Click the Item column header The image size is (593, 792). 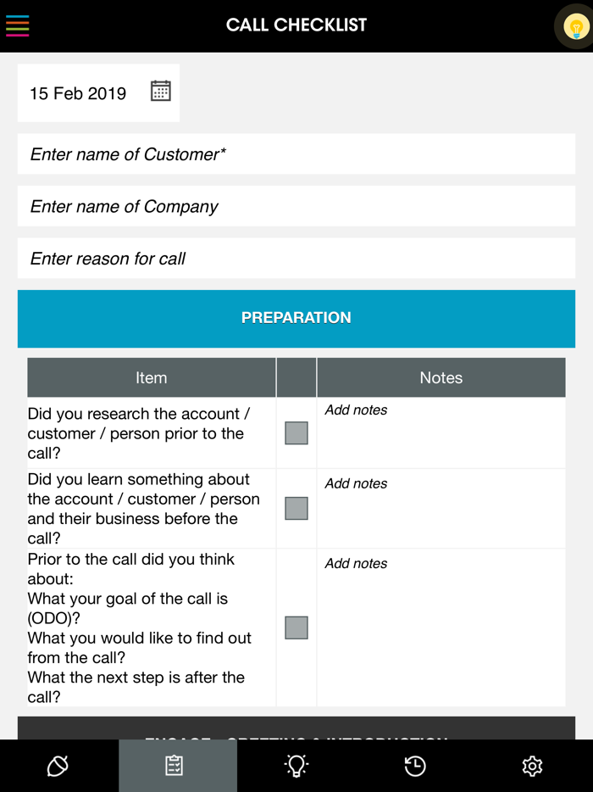[x=152, y=377]
